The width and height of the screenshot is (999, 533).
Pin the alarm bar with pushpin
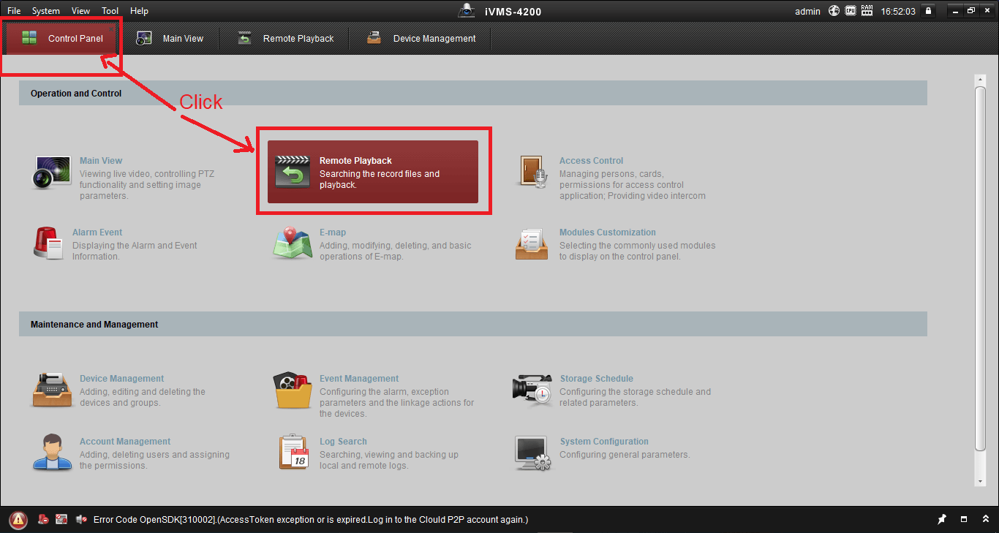point(942,520)
